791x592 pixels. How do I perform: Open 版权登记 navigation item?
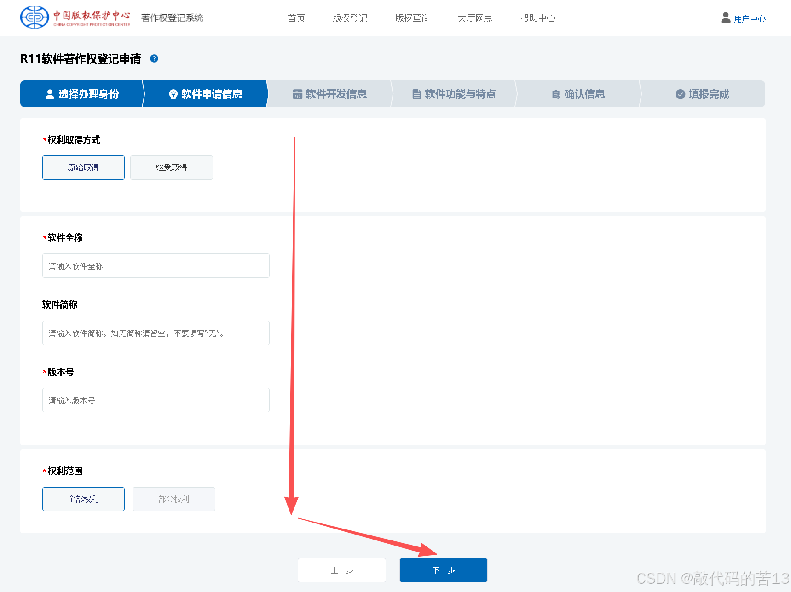click(350, 18)
